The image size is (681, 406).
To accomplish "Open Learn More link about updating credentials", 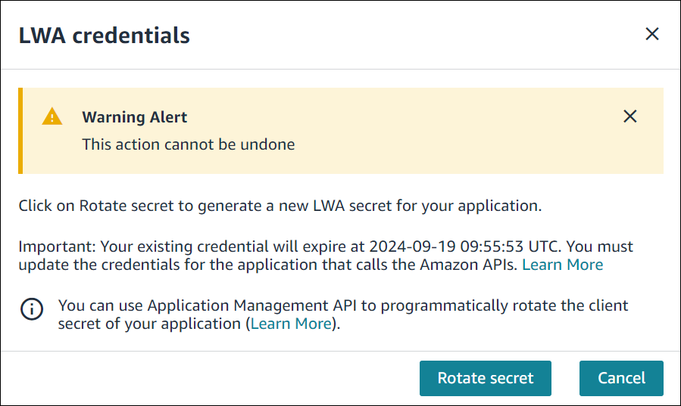I will click(x=562, y=265).
